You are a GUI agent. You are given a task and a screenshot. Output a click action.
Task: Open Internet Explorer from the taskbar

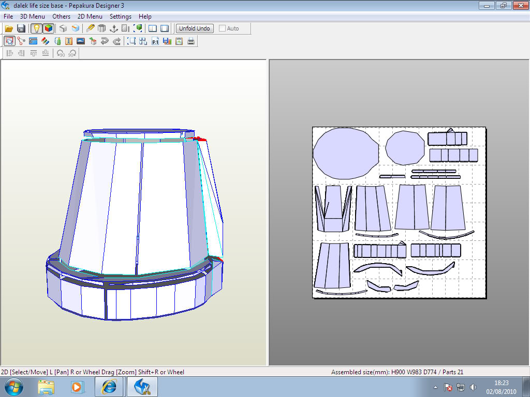(x=109, y=387)
